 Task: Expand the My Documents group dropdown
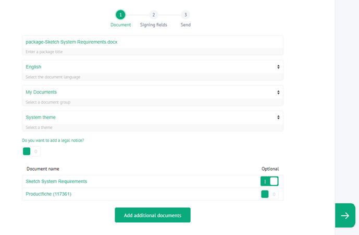click(152, 92)
